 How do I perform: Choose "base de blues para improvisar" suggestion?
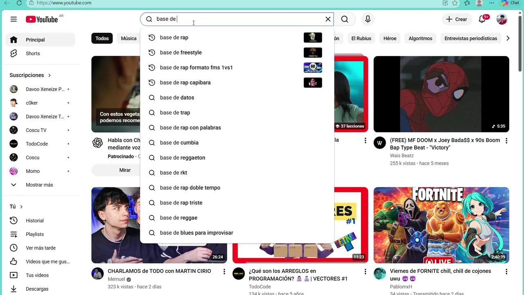click(x=237, y=233)
